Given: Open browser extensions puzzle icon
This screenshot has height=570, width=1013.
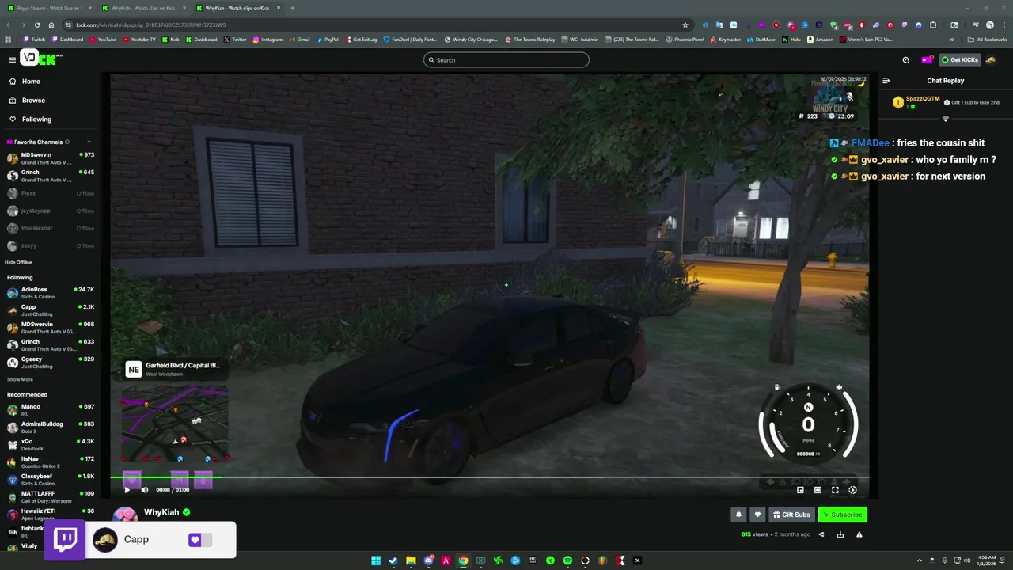Looking at the screenshot, I should pos(932,25).
